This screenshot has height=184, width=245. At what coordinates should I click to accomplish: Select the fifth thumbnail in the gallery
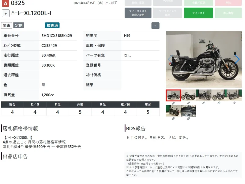pos(234,95)
